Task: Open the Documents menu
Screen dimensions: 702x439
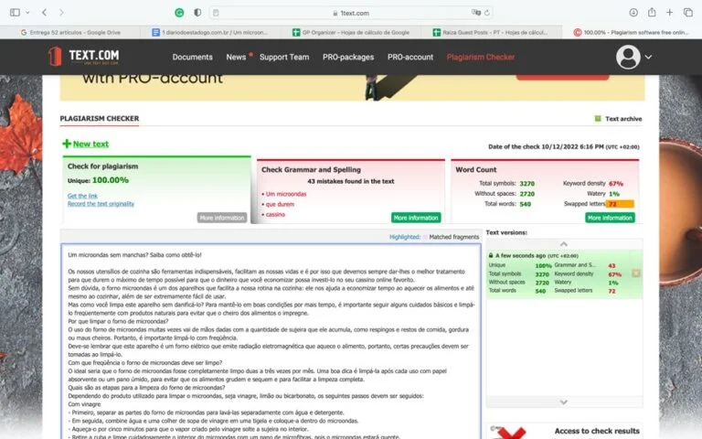Action: pos(193,57)
